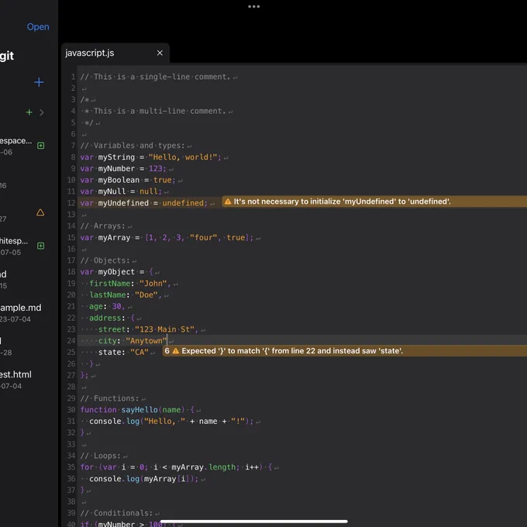Click 'myNumber' variable on line 9
The image size is (527, 527).
[x=116, y=169]
